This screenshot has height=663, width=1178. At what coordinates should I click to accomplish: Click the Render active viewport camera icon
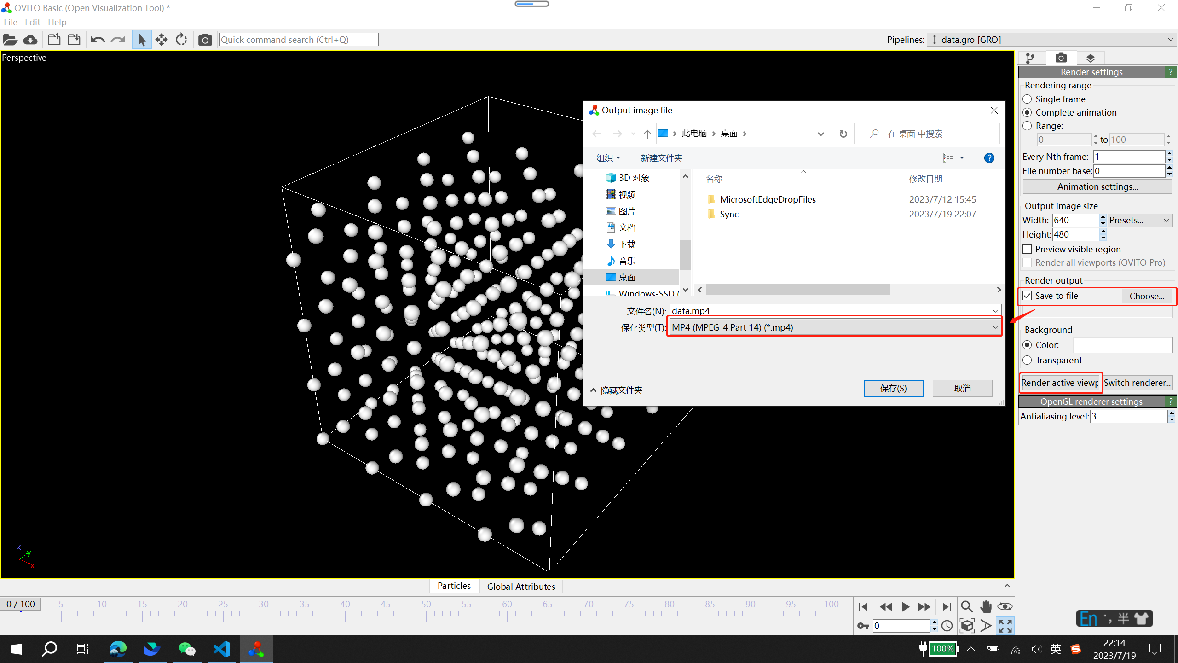[x=205, y=40]
